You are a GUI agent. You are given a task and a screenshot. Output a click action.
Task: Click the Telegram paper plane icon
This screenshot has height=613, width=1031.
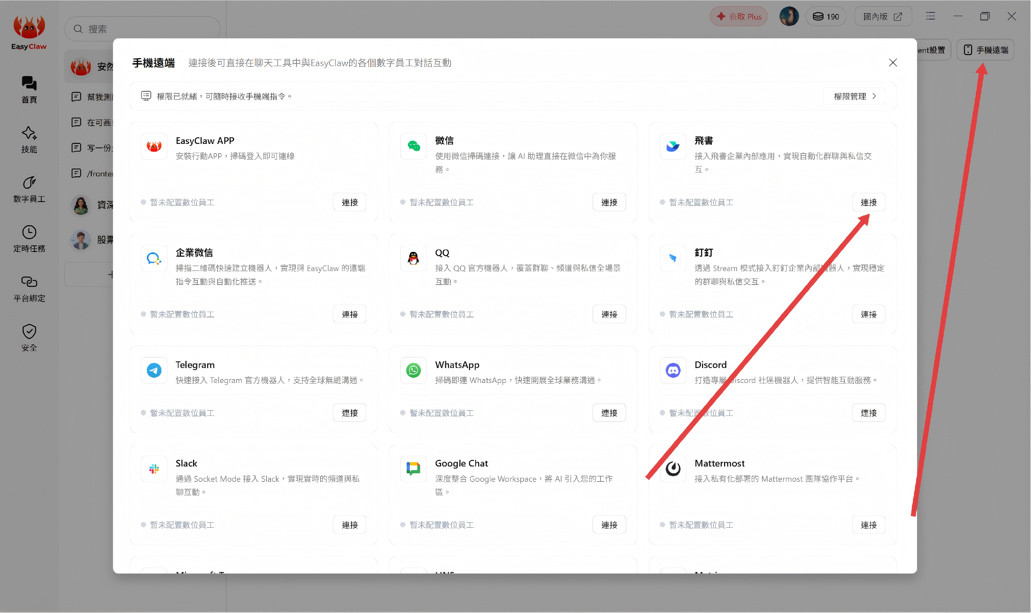tap(154, 370)
